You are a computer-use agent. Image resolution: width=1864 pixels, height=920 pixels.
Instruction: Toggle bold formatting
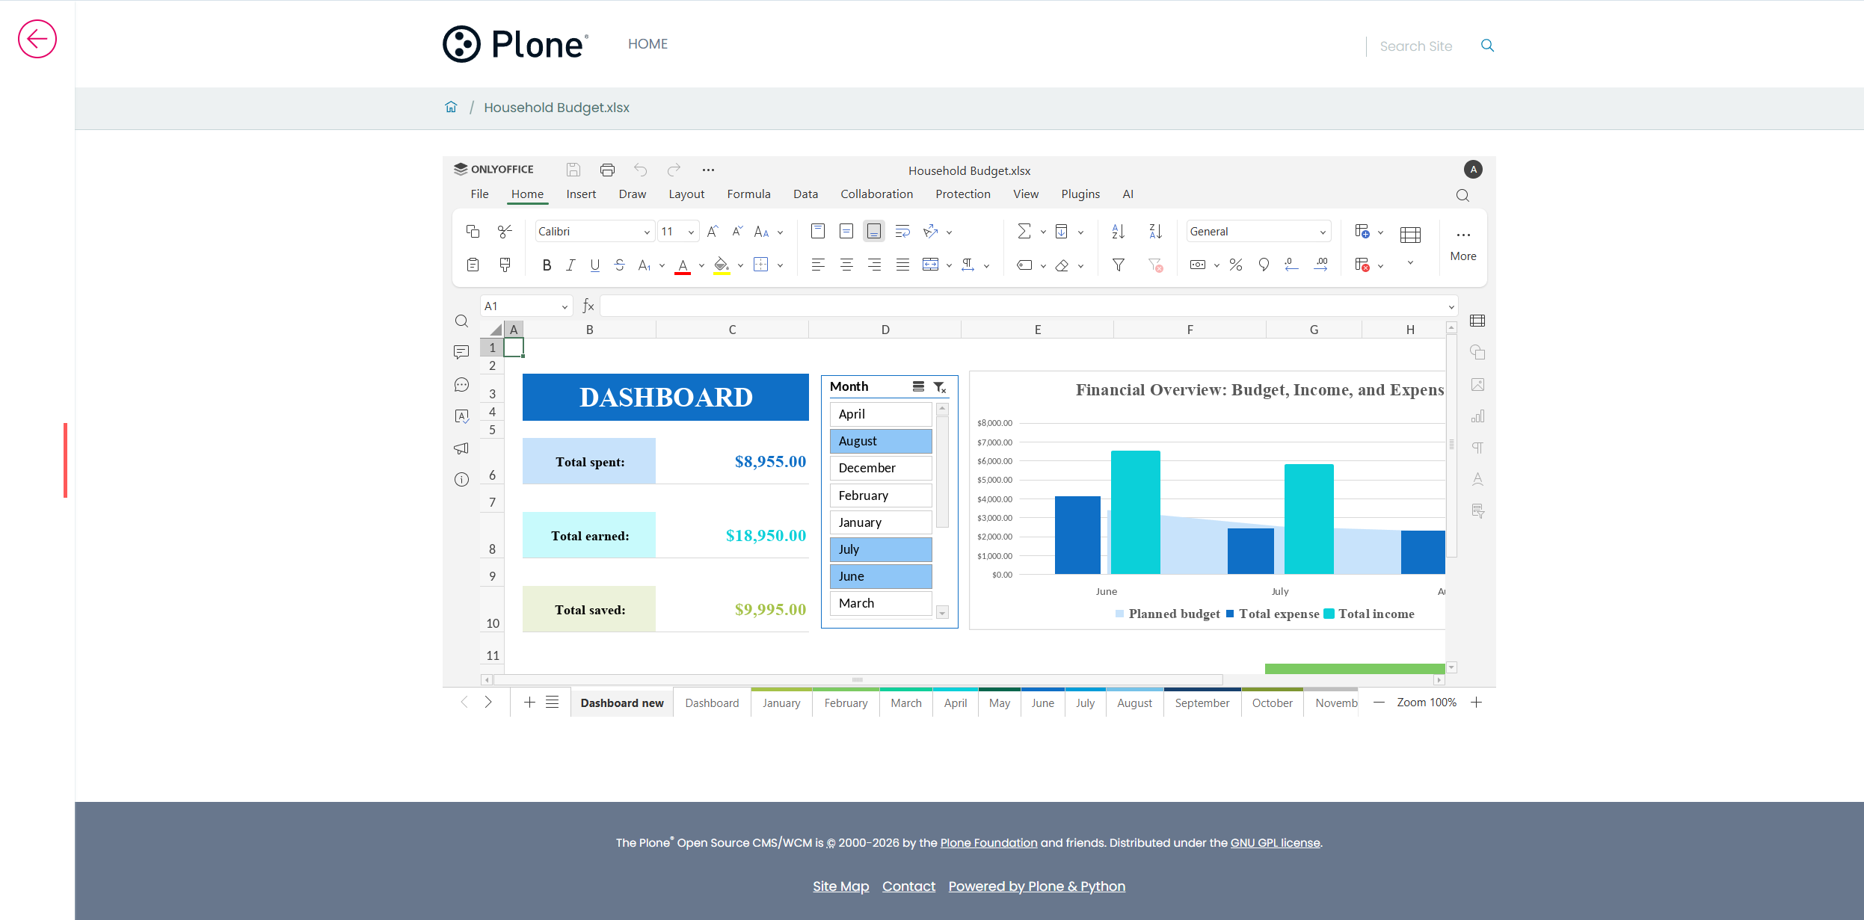(x=547, y=265)
